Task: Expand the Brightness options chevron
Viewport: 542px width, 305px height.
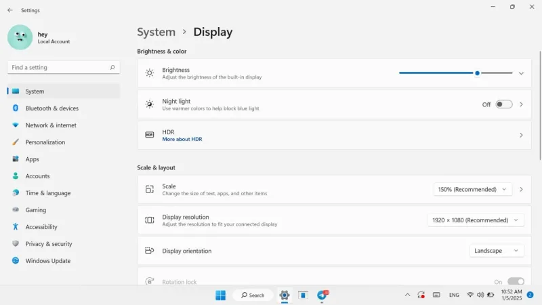Action: (521, 73)
